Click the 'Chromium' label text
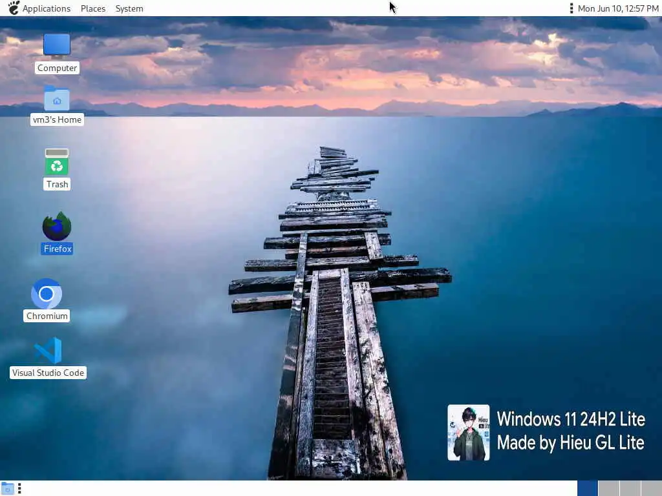The image size is (662, 496). pyautogui.click(x=47, y=316)
